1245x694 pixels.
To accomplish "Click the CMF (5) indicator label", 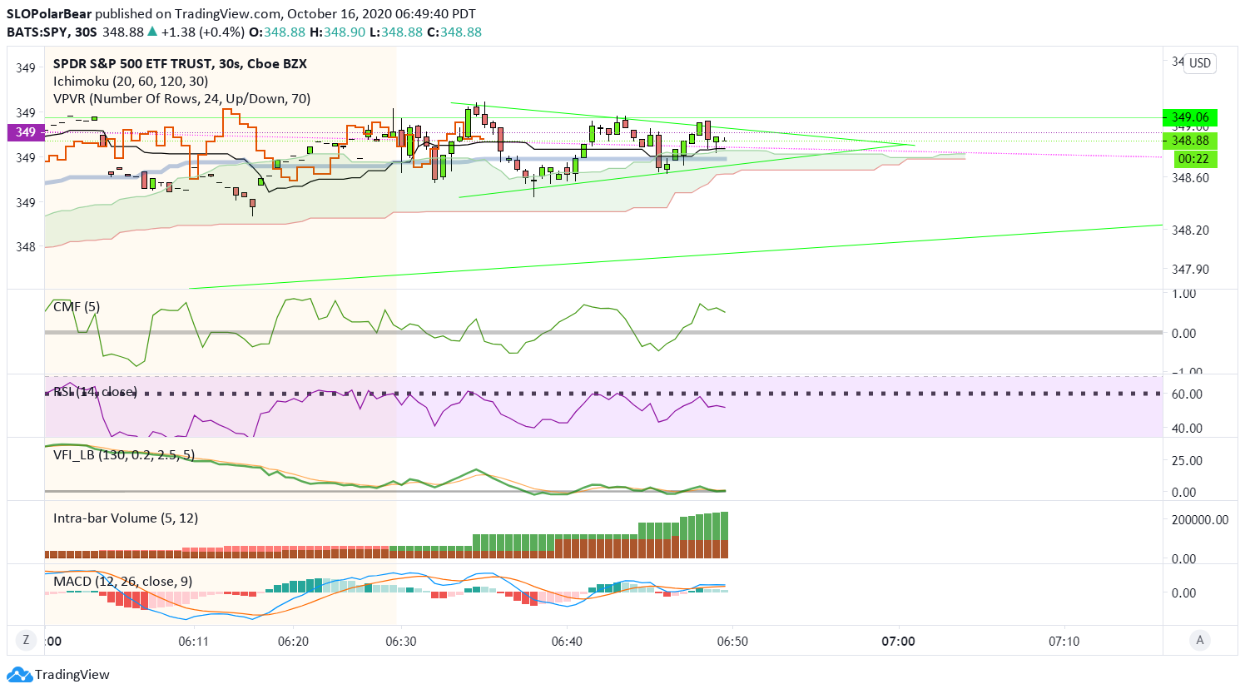I will (x=77, y=306).
